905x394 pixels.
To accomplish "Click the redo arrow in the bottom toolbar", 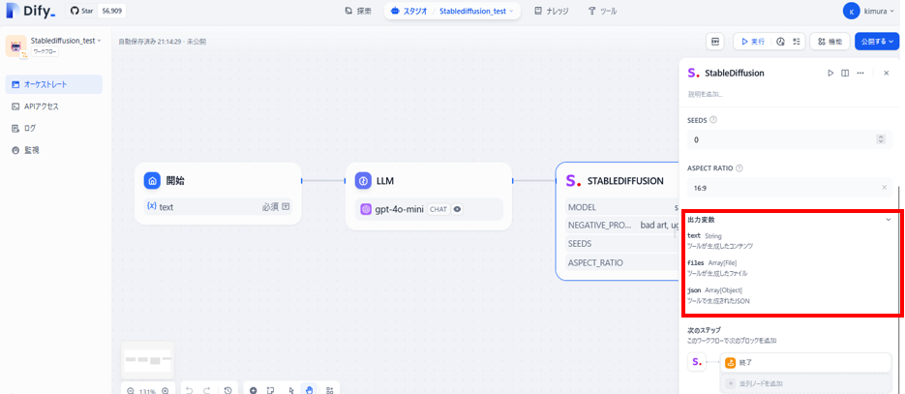I will (x=206, y=391).
